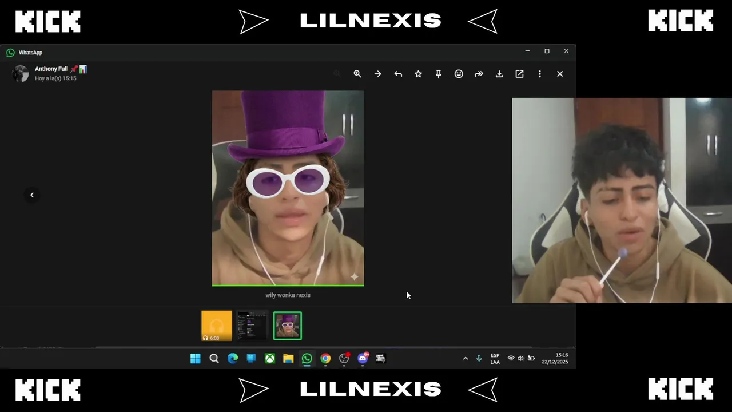Click the battery status tray icon
The width and height of the screenshot is (732, 412).
pos(531,359)
